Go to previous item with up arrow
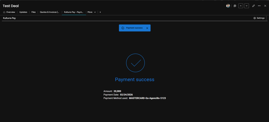 click(241, 6)
